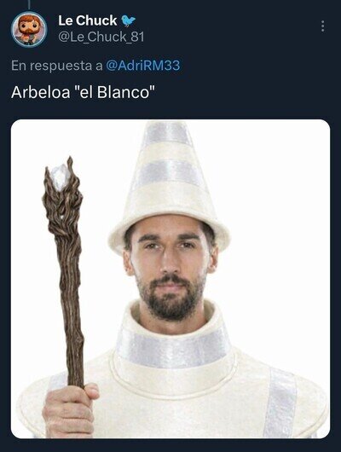Image resolution: width=341 pixels, height=452 pixels.
Task: Open the attached costume photo fullscreen
Action: pos(170,279)
